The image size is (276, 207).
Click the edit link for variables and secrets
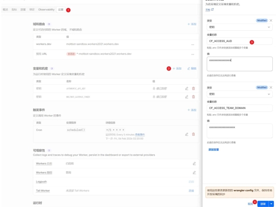pyautogui.click(x=192, y=68)
